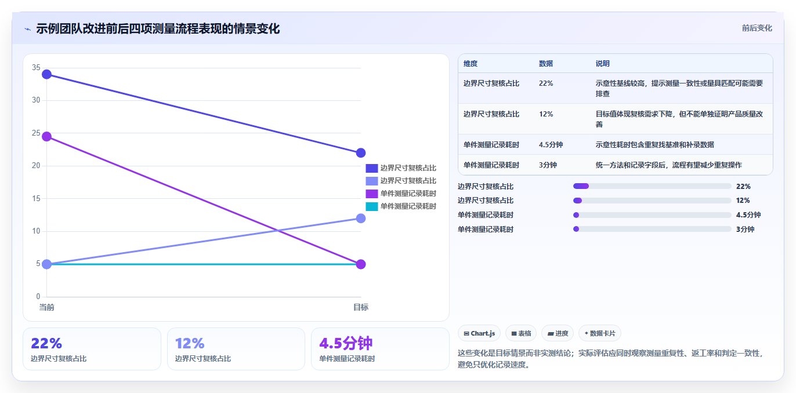Click the progress bar showing 22%

point(652,186)
